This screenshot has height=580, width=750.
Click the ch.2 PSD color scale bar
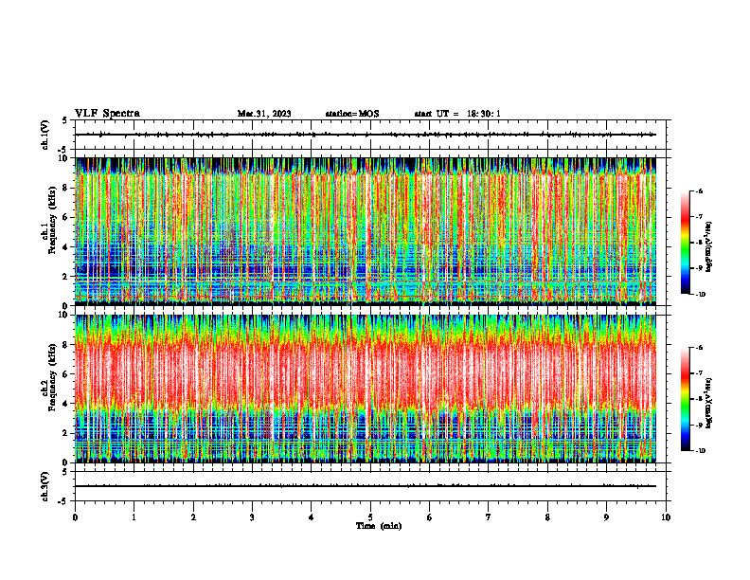click(x=686, y=399)
